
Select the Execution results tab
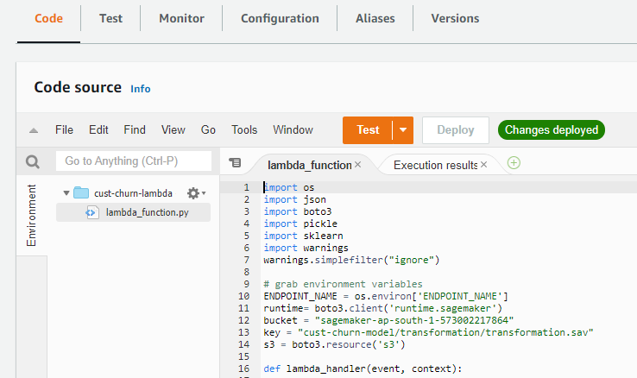tap(435, 164)
